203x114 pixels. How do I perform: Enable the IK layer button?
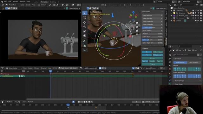coord(147,52)
